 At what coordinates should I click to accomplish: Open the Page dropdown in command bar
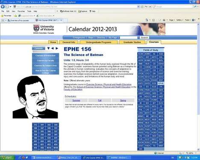(172, 20)
